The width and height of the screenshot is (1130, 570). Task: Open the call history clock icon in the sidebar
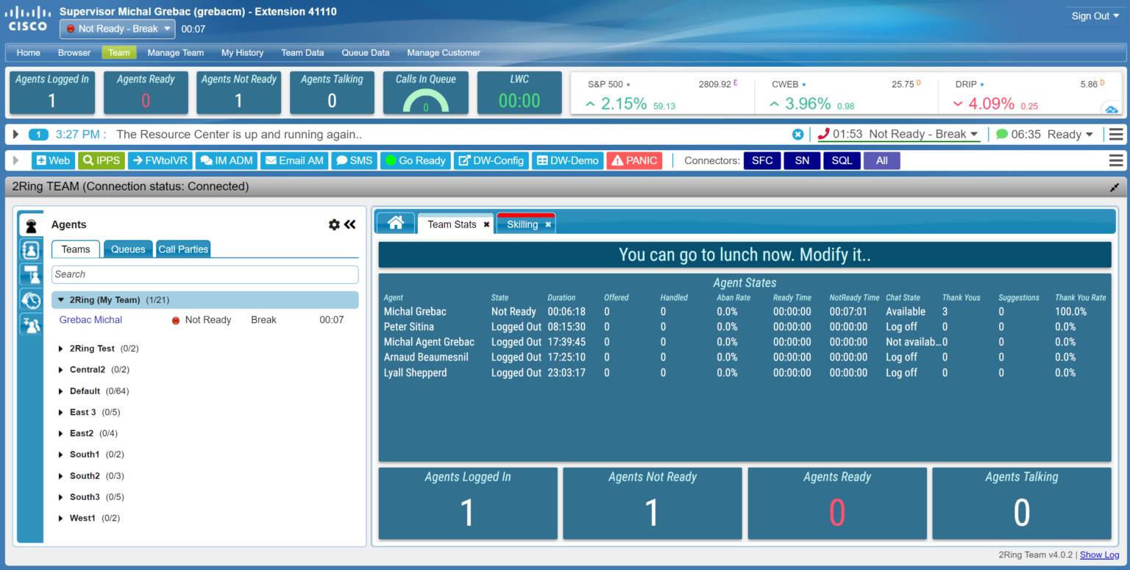tap(30, 299)
